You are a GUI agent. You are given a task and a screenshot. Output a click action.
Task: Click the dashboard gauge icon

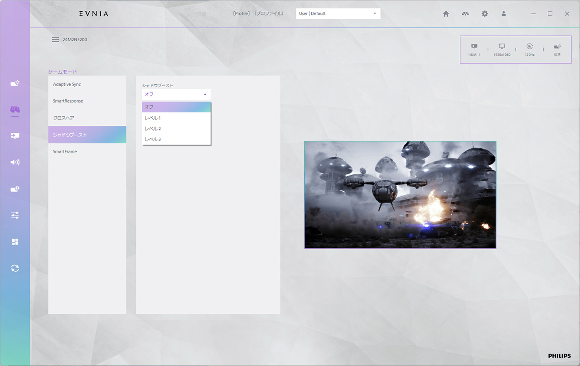point(465,14)
